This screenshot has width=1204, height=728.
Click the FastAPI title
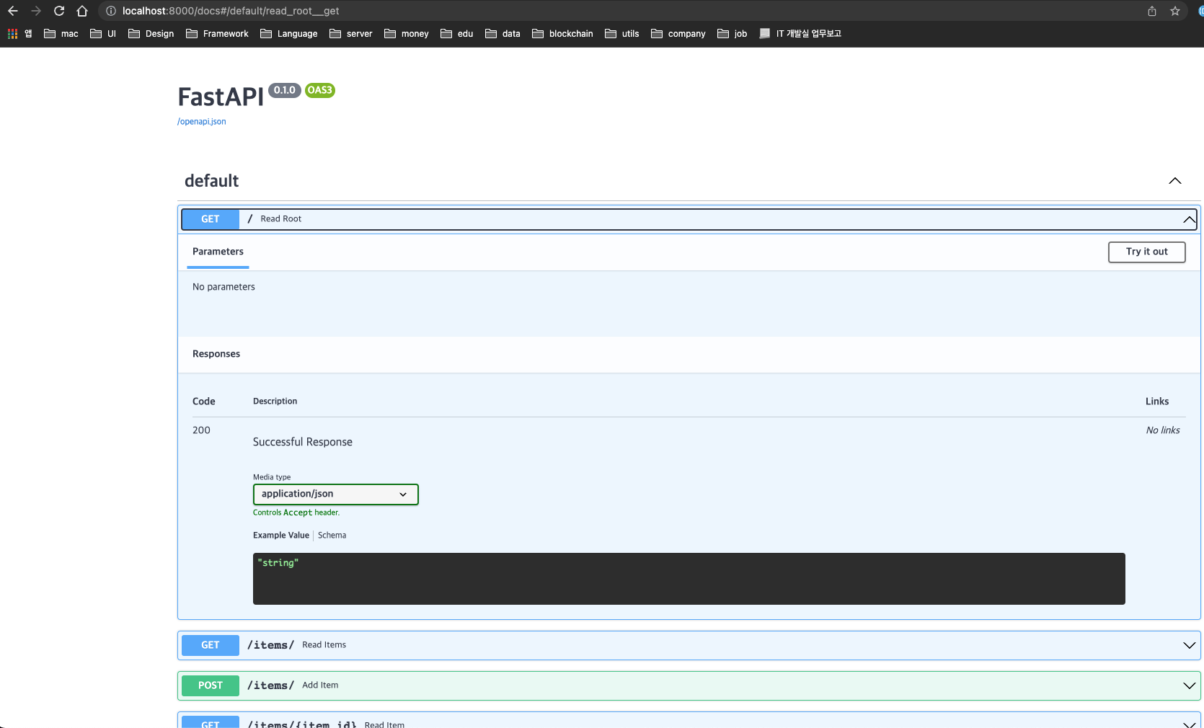221,97
